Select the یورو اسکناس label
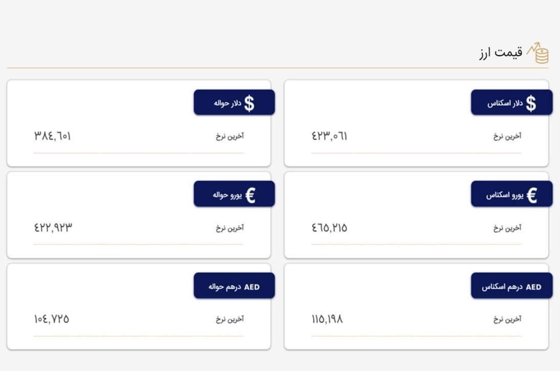This screenshot has width=560, height=371. 505,195
